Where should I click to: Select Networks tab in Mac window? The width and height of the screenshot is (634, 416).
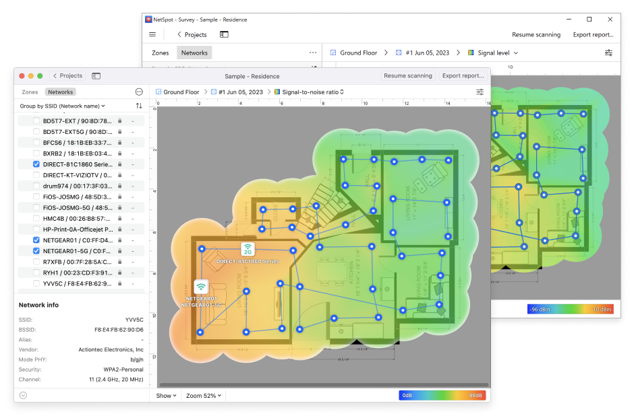(x=60, y=92)
